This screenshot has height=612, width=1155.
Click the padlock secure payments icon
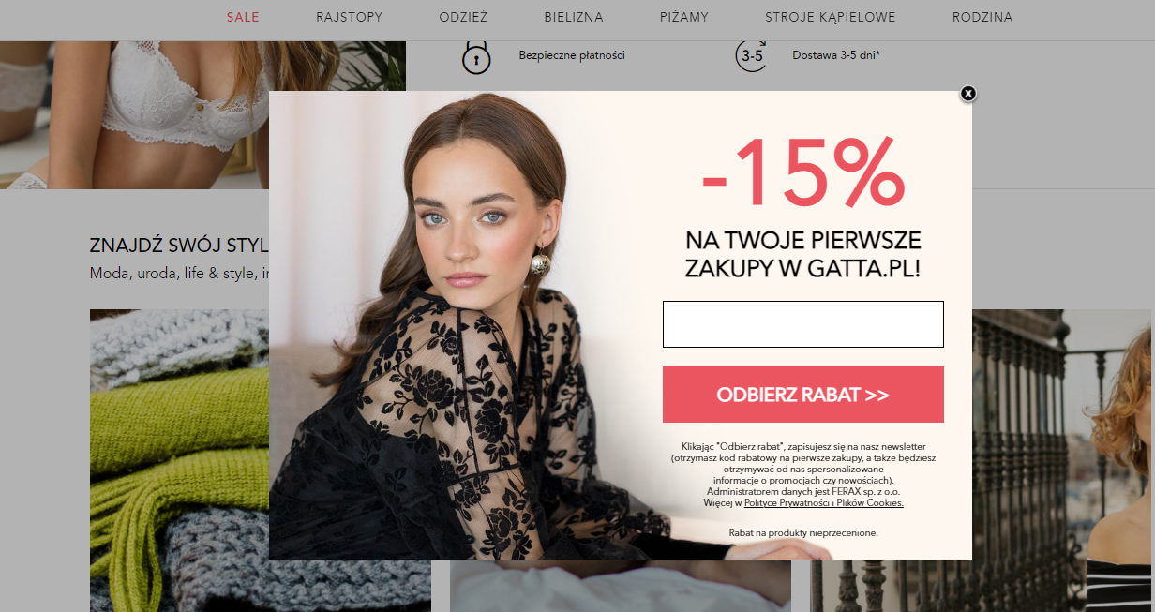coord(476,56)
